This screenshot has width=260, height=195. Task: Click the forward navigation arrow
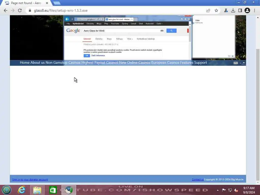(x=13, y=10)
